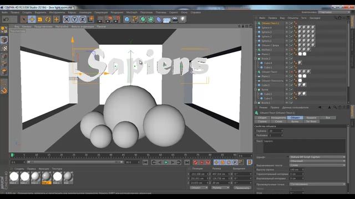
Task: Open the NURBS generators green icon
Action: pos(143,20)
